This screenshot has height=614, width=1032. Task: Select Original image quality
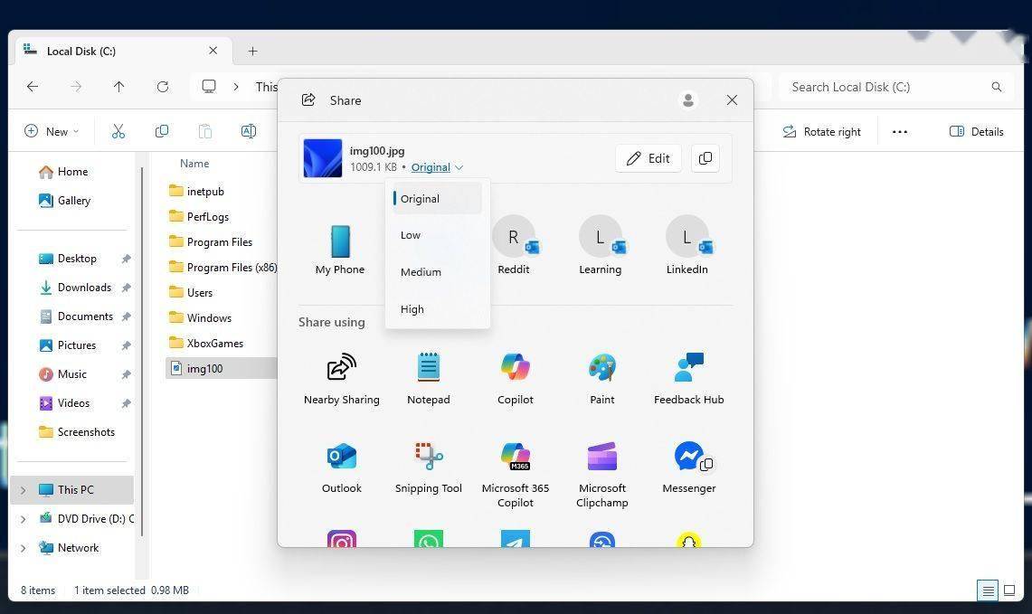[437, 199]
